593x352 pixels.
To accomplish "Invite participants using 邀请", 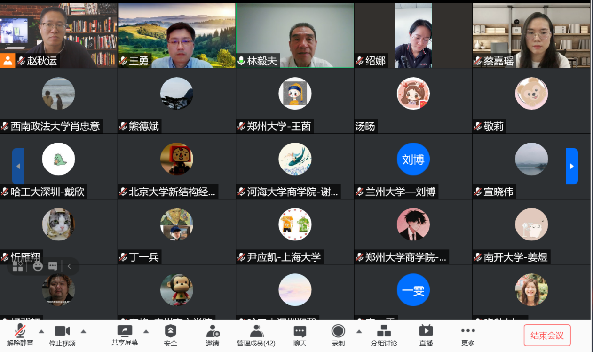I will click(213, 336).
